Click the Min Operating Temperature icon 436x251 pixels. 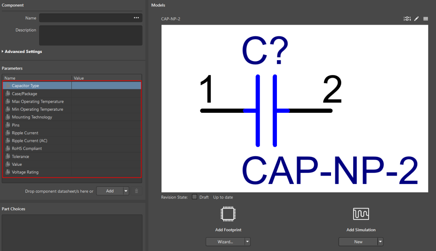tap(8, 109)
